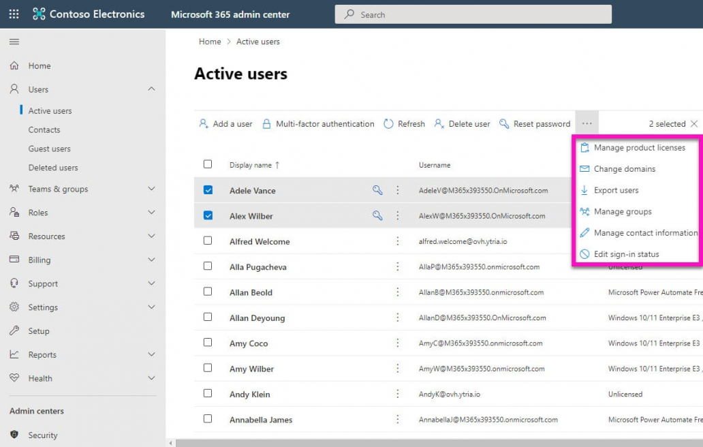The width and height of the screenshot is (703, 447).
Task: Clear selection with X next to 2 selected
Action: (694, 124)
